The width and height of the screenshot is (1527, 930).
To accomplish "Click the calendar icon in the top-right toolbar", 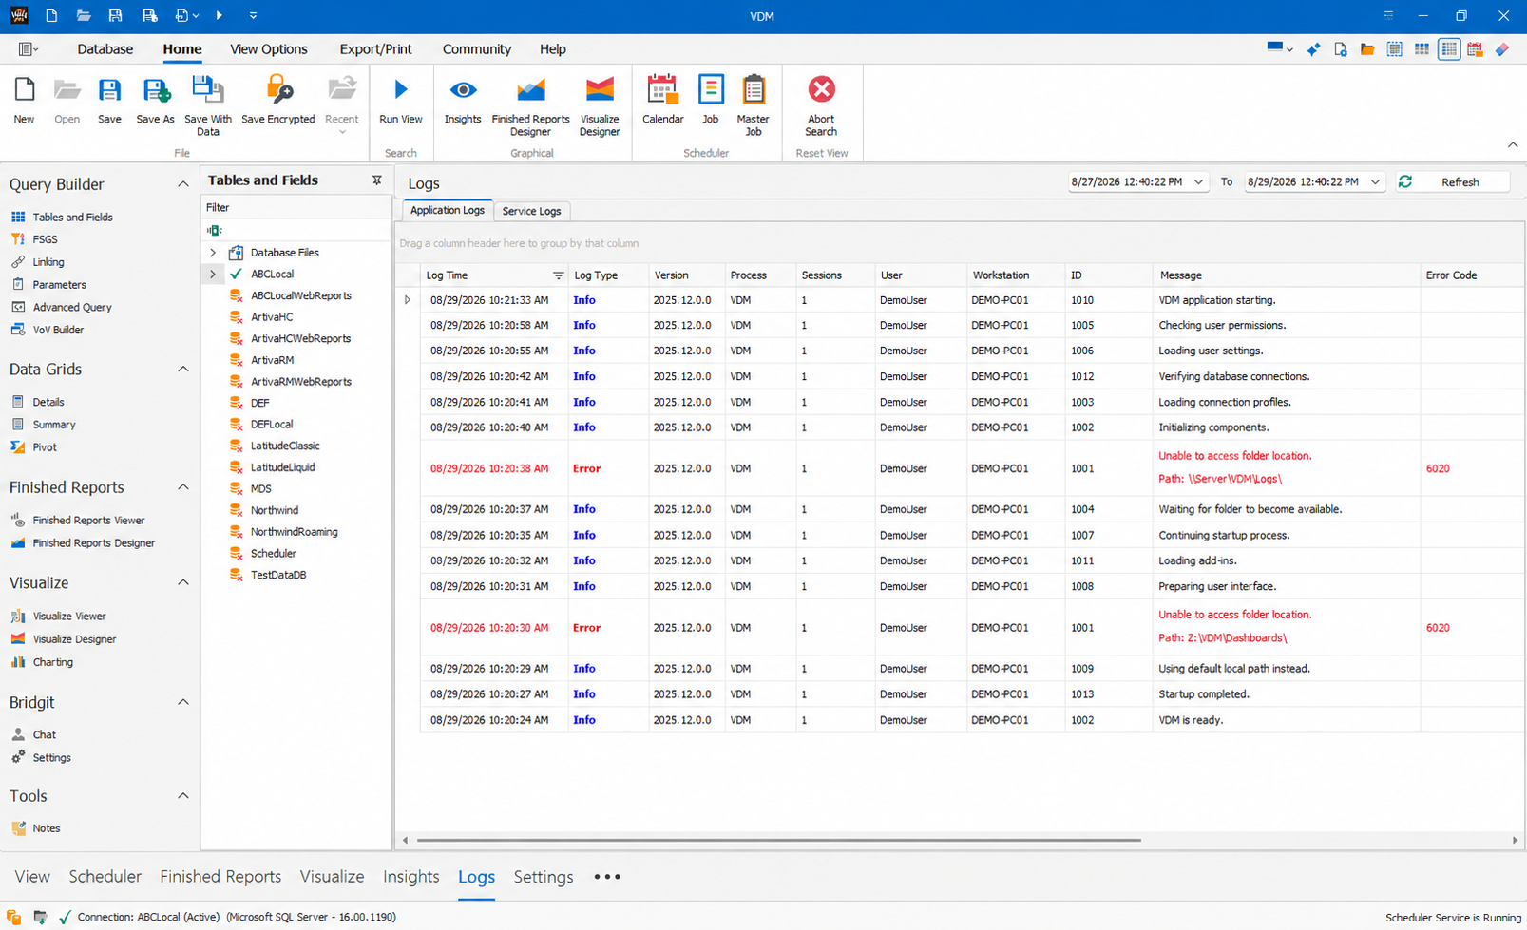I will (1475, 49).
